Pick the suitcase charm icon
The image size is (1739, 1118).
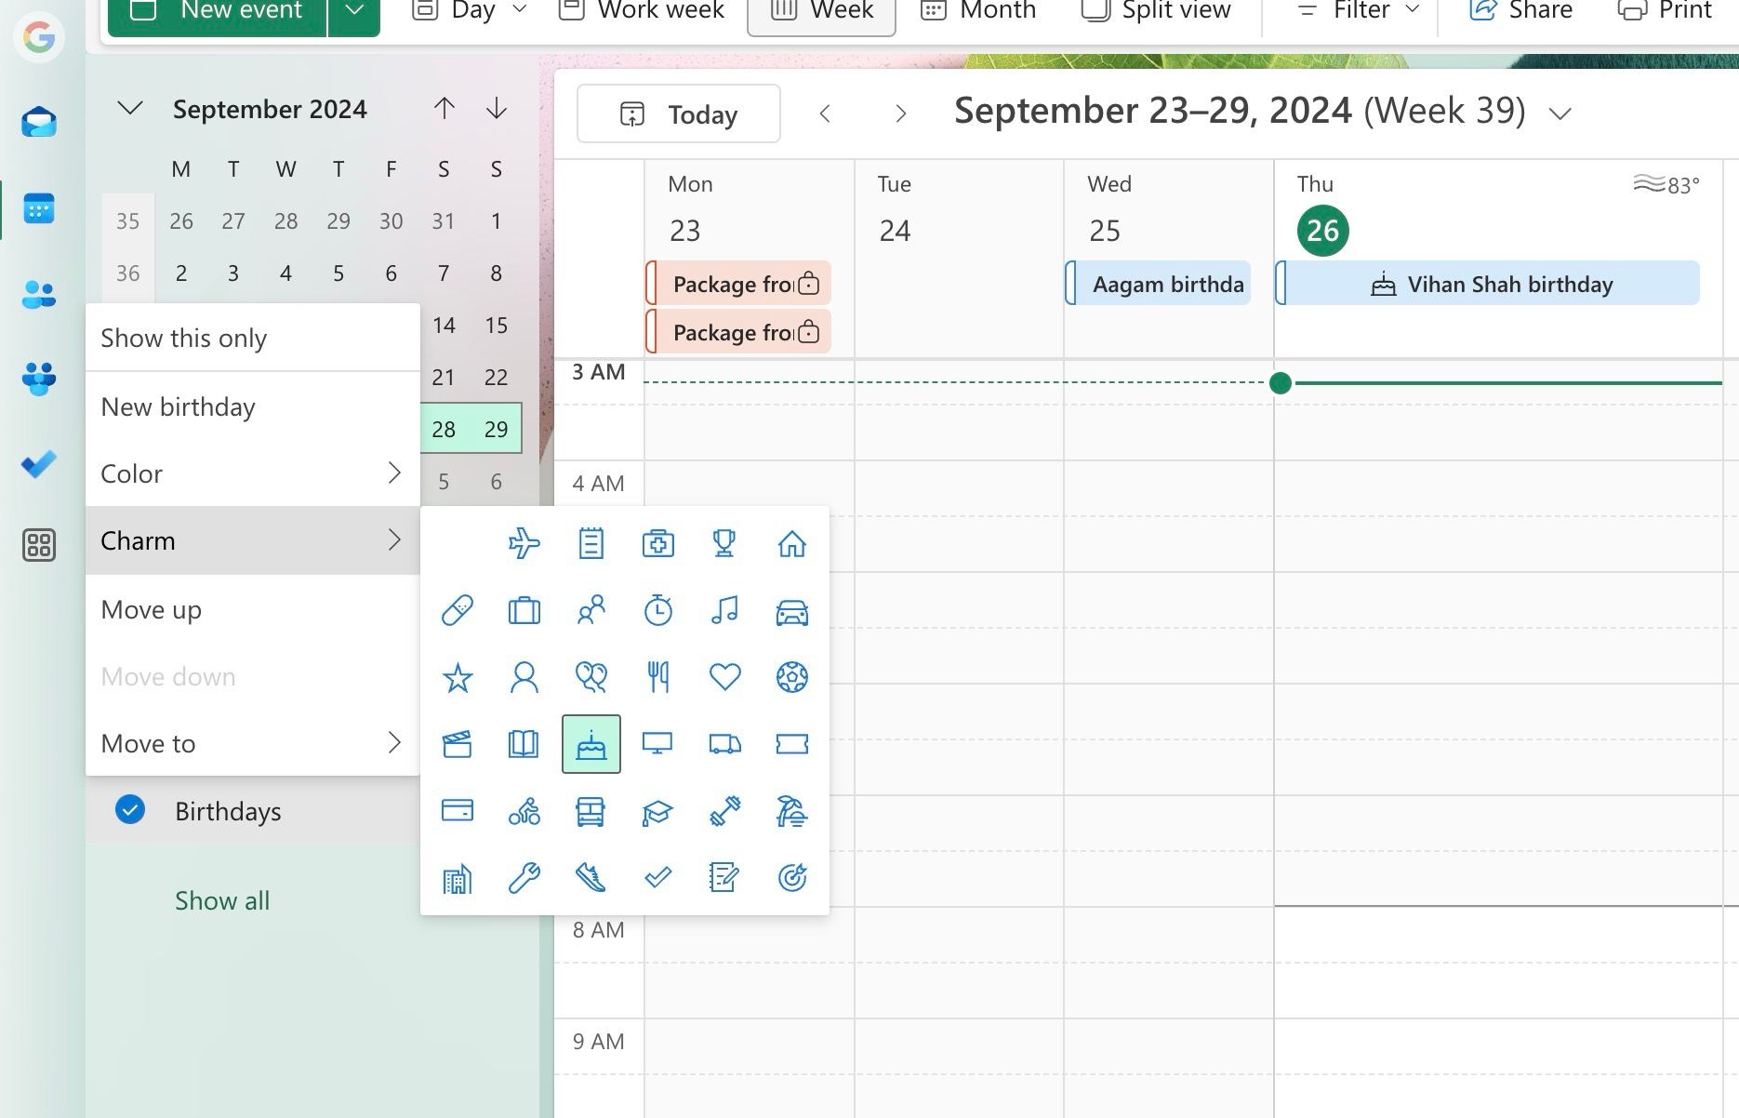point(524,610)
